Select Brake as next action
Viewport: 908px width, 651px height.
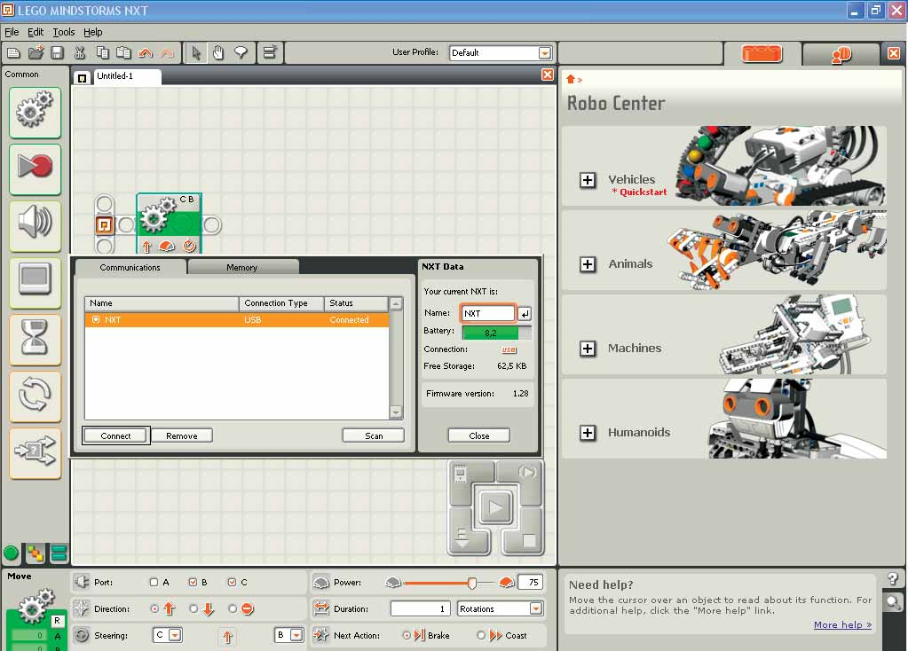point(407,635)
